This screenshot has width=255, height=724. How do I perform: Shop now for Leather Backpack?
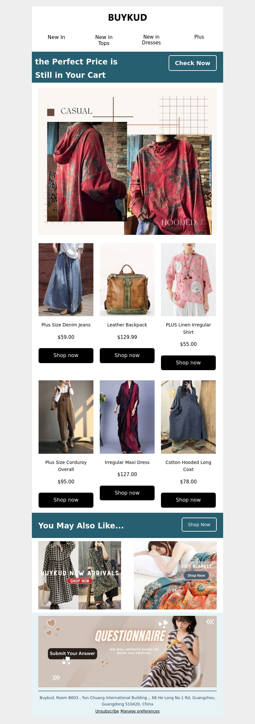coord(127,355)
